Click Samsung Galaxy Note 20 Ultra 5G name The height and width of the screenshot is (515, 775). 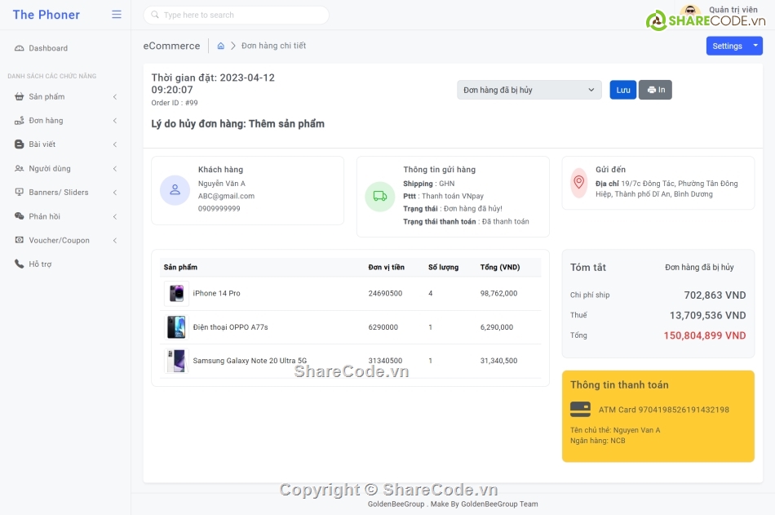pos(250,361)
